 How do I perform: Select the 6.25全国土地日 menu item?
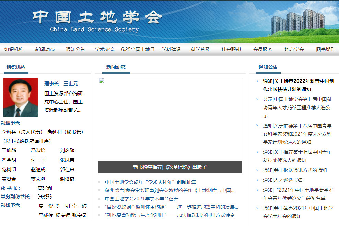click(138, 49)
